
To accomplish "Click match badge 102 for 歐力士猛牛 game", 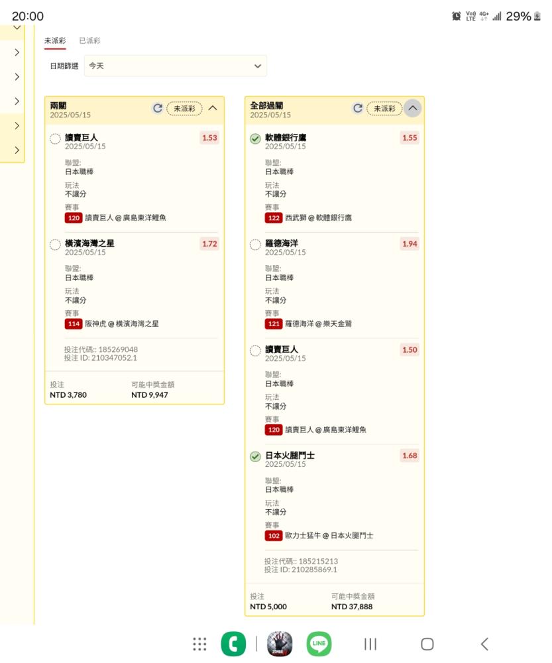I will pos(274,536).
